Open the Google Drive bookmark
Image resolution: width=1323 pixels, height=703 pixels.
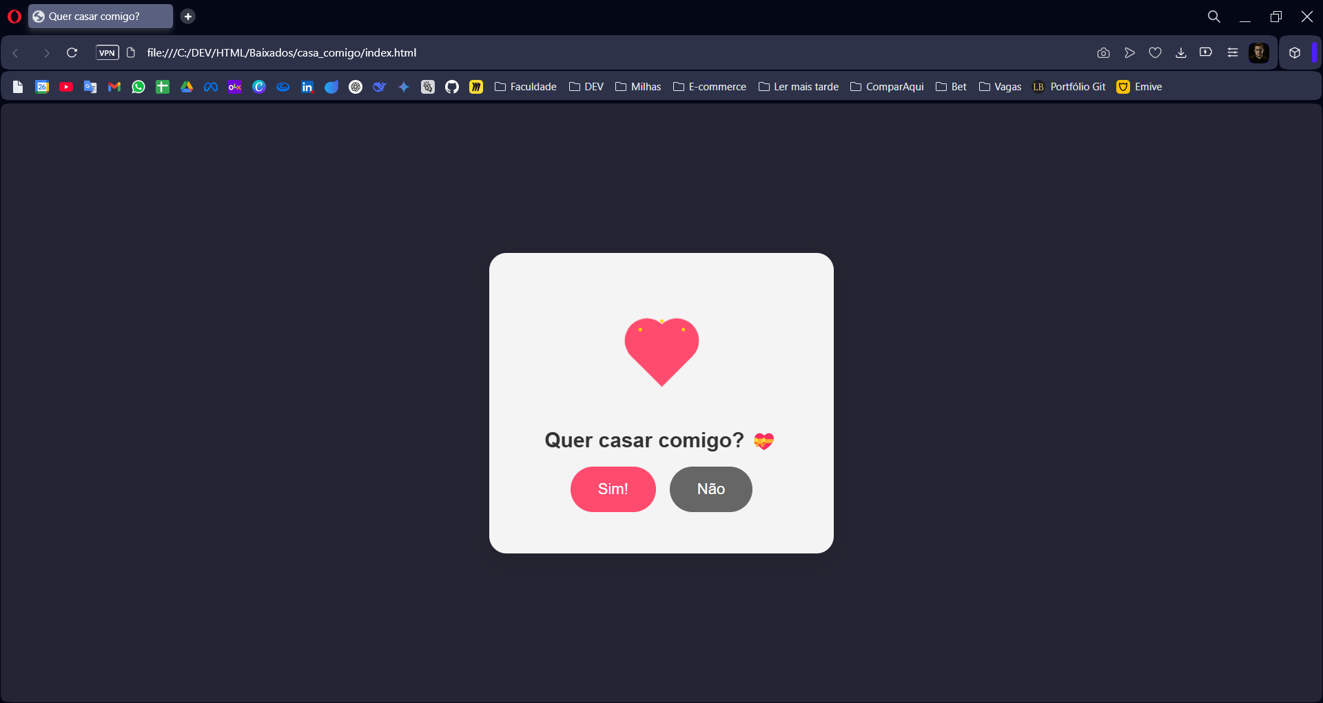187,87
